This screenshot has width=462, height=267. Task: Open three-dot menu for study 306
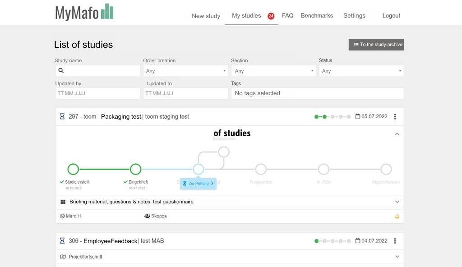(395, 241)
